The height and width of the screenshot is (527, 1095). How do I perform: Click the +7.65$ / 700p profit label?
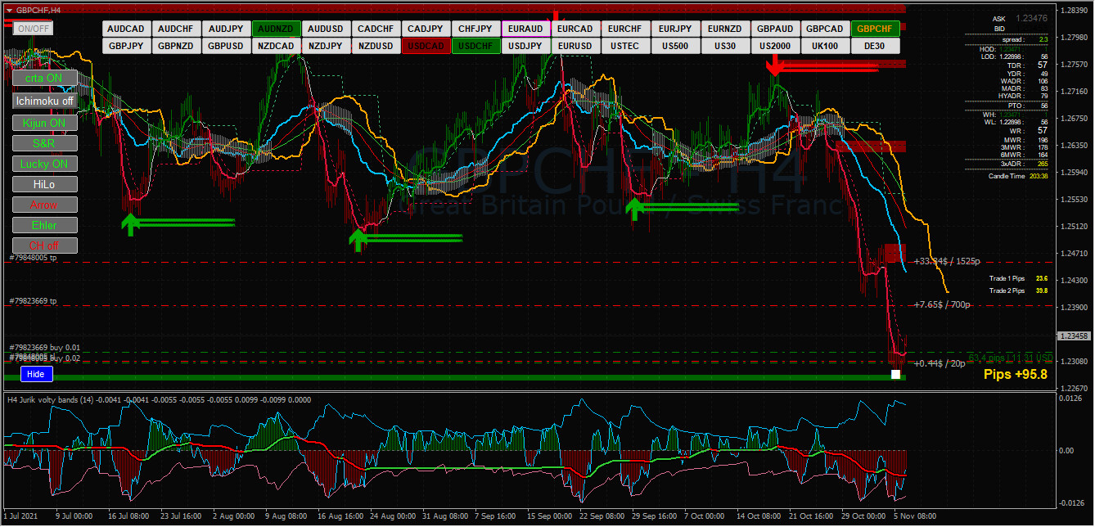pyautogui.click(x=942, y=304)
